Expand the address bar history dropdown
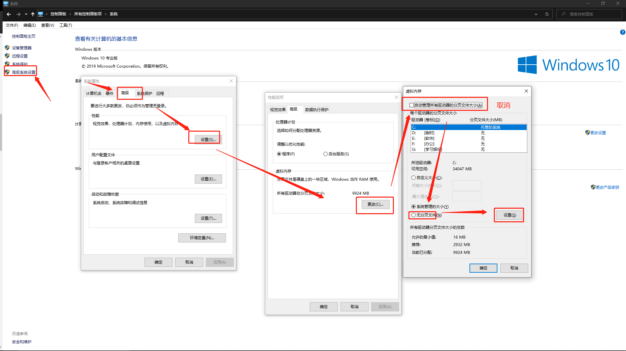The image size is (626, 351). tap(536, 14)
